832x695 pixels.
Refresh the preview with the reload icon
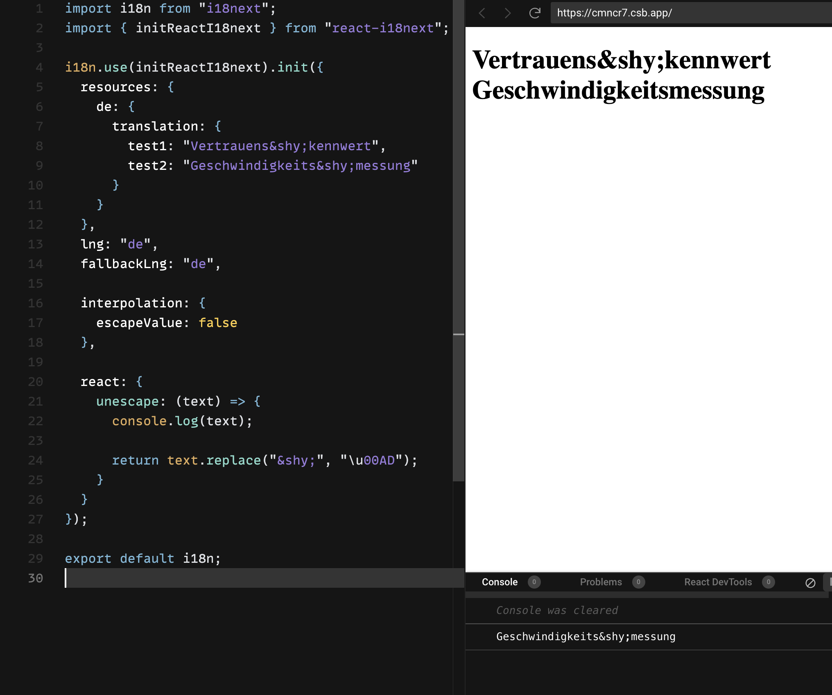coord(535,13)
